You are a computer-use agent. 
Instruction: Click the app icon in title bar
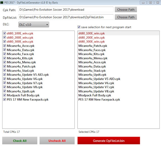tap(2, 3)
